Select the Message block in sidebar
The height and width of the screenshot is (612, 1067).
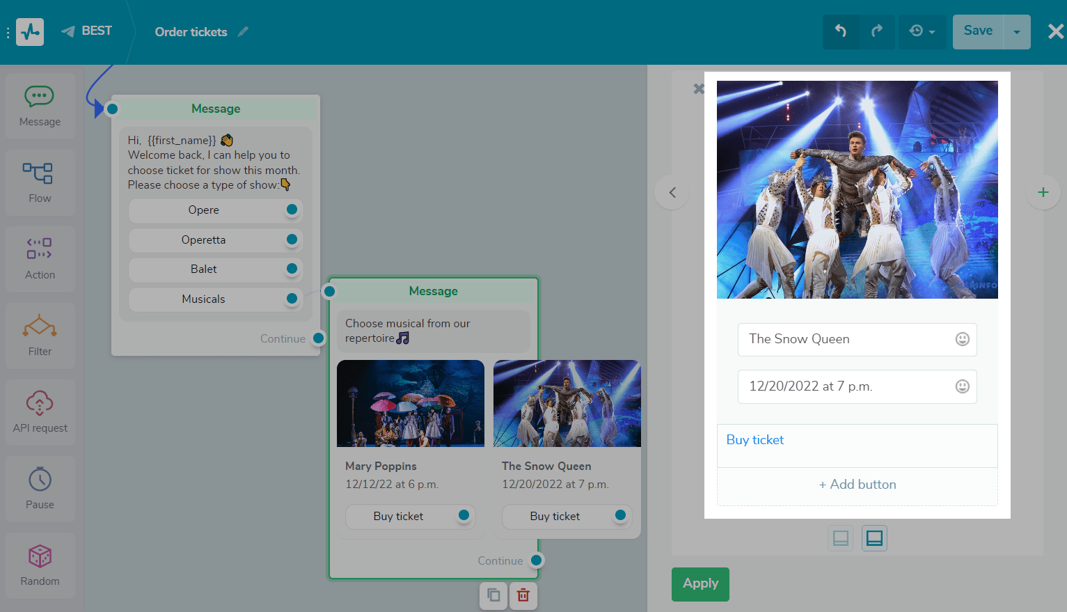click(x=40, y=106)
